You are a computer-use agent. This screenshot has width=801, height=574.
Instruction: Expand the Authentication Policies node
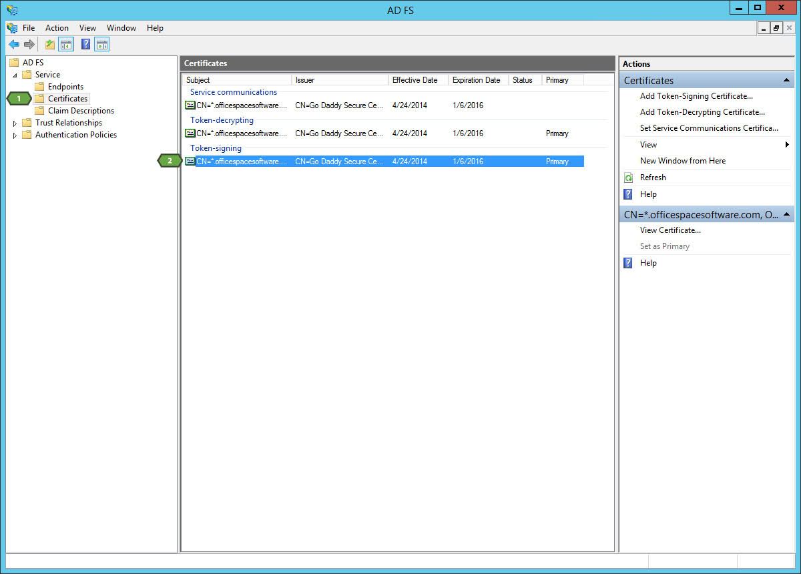[15, 135]
